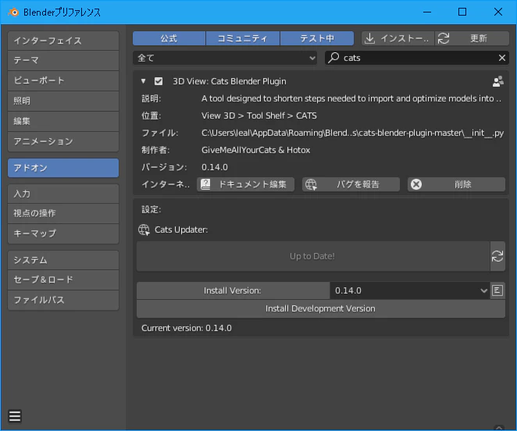Toggle the 公式 (Official) filter
Screen dimensions: 517x431
(x=169, y=38)
